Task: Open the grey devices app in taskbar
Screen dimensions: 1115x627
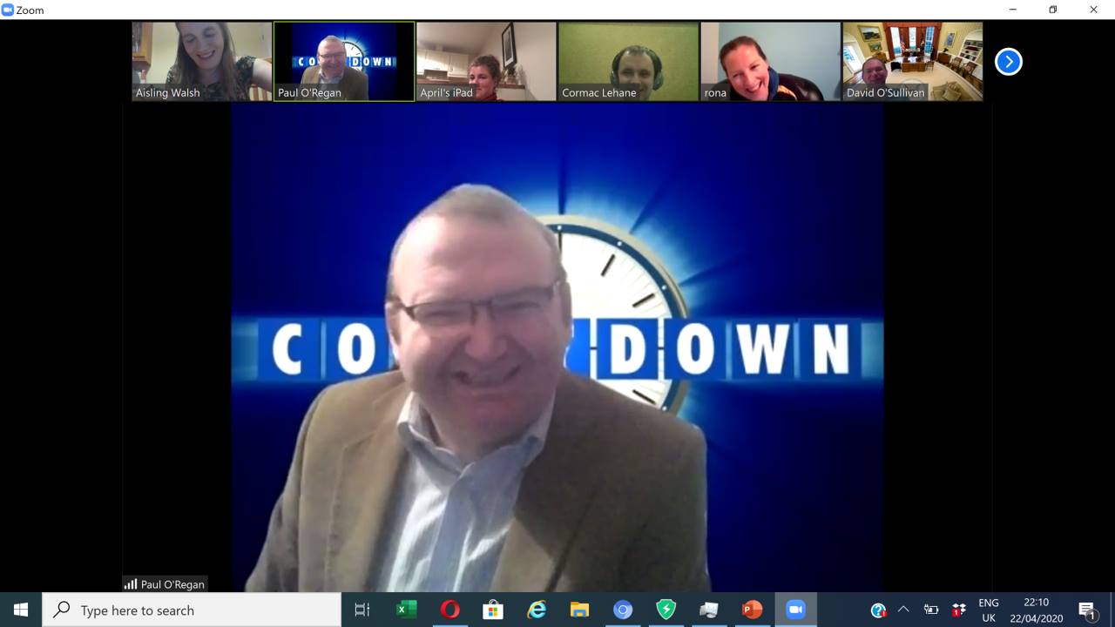Action: coord(709,610)
